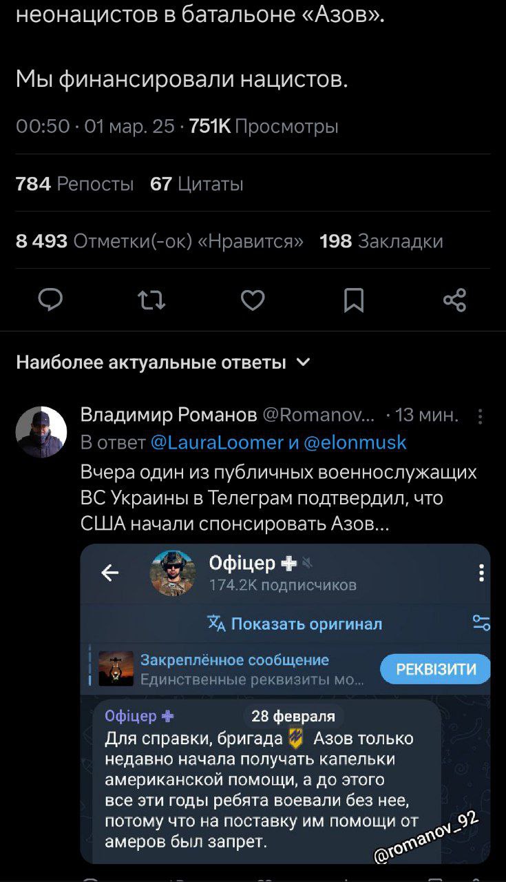The height and width of the screenshot is (882, 506).
Task: Open three-dot menu in Офіцер channel header
Action: click(x=481, y=573)
